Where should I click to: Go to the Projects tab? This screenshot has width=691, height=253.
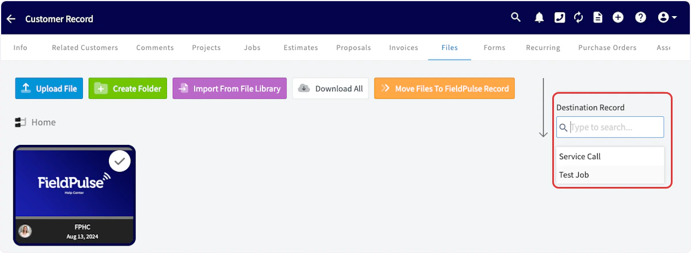[206, 48]
